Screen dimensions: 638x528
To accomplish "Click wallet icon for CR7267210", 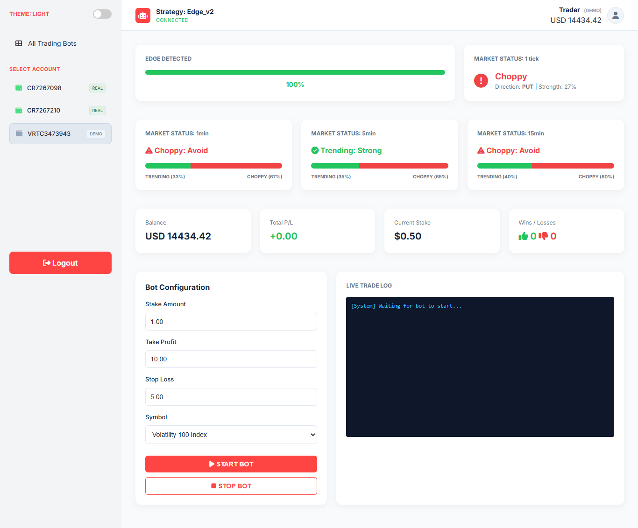I will 19,110.
